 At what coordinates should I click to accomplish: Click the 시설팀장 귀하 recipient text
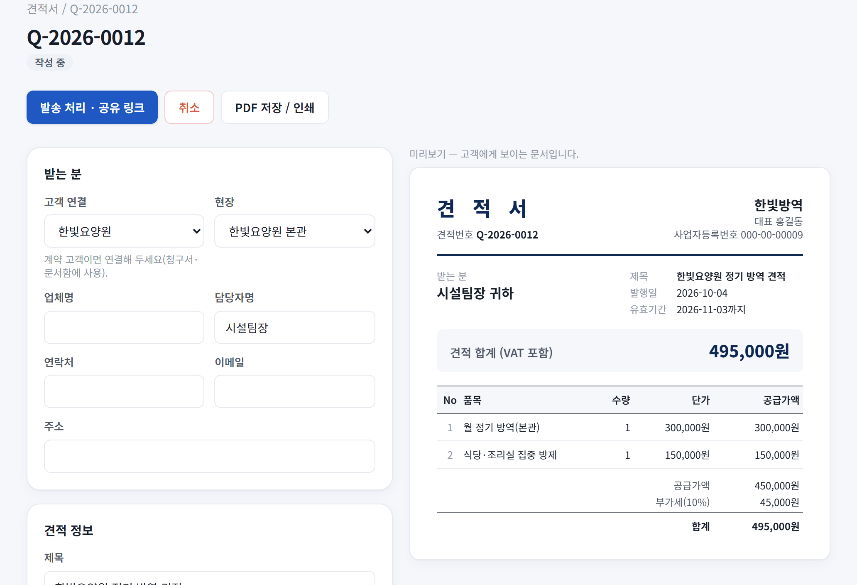[x=475, y=293]
